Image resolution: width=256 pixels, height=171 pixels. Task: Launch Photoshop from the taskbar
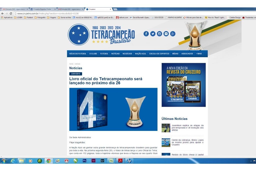[x=84, y=161]
